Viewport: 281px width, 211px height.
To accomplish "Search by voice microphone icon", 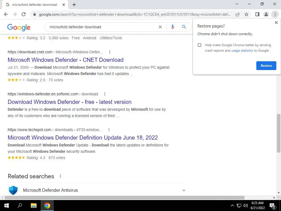I will pyautogui.click(x=172, y=27).
